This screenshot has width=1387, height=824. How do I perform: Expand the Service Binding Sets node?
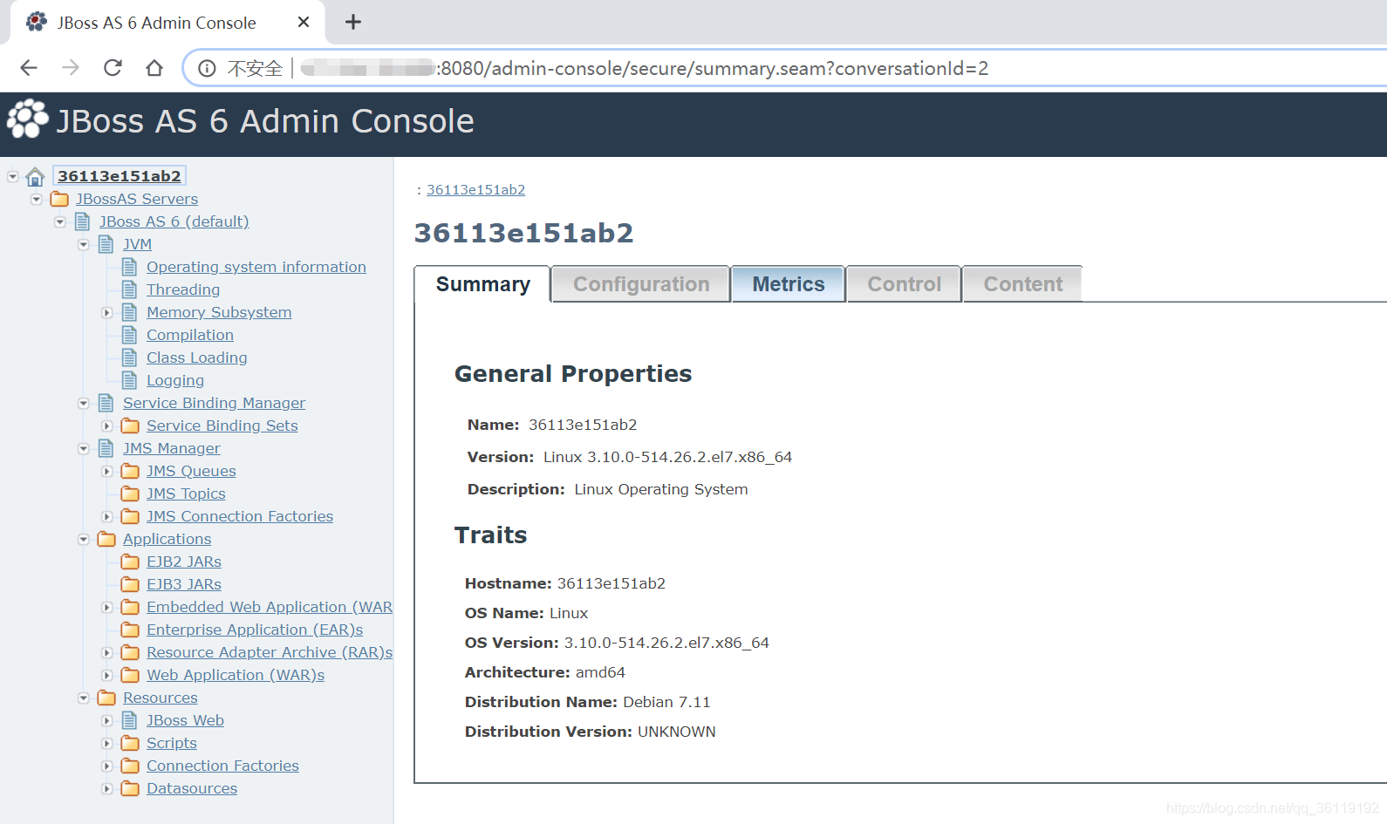tap(107, 426)
